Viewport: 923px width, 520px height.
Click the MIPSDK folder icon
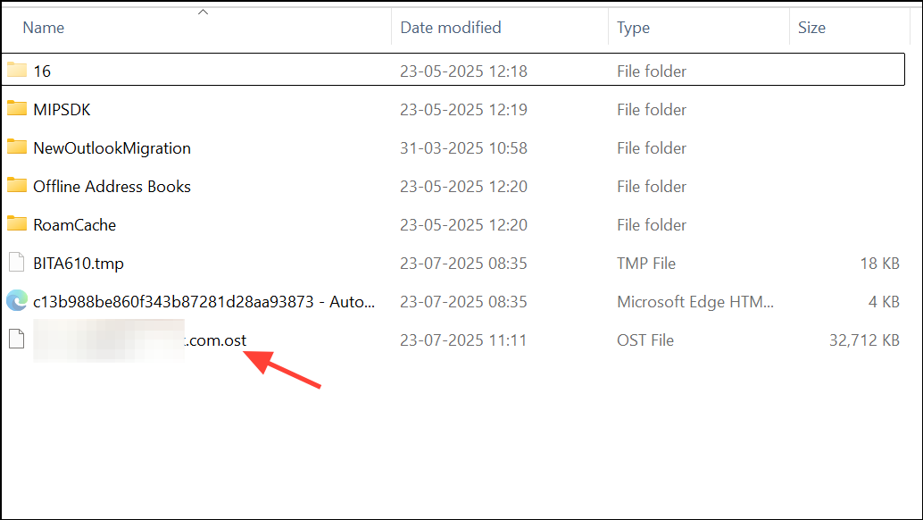pyautogui.click(x=17, y=109)
